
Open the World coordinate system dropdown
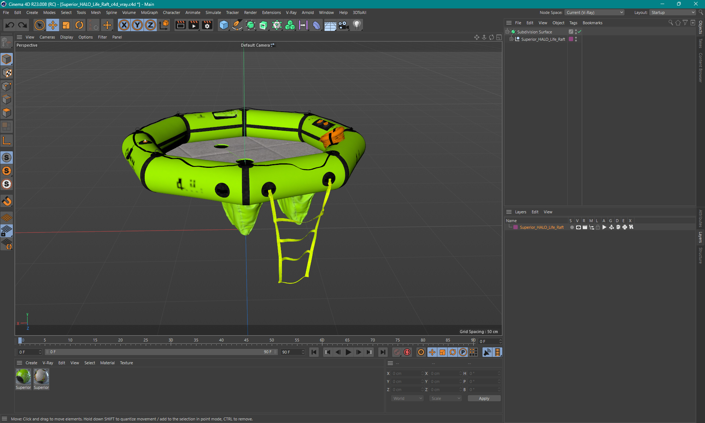(x=407, y=398)
